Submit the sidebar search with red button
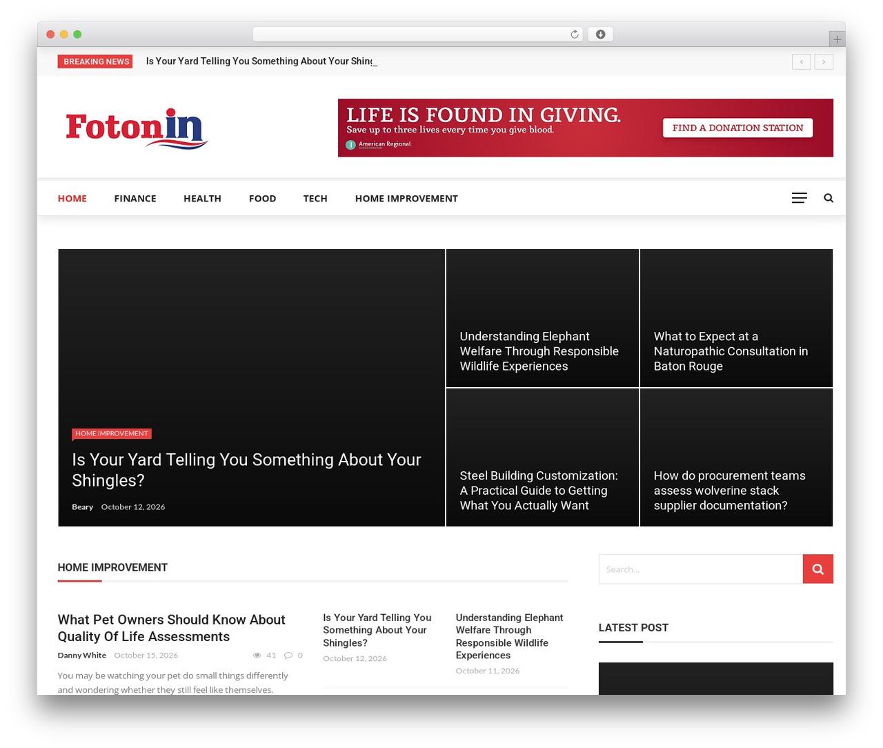 tap(818, 569)
